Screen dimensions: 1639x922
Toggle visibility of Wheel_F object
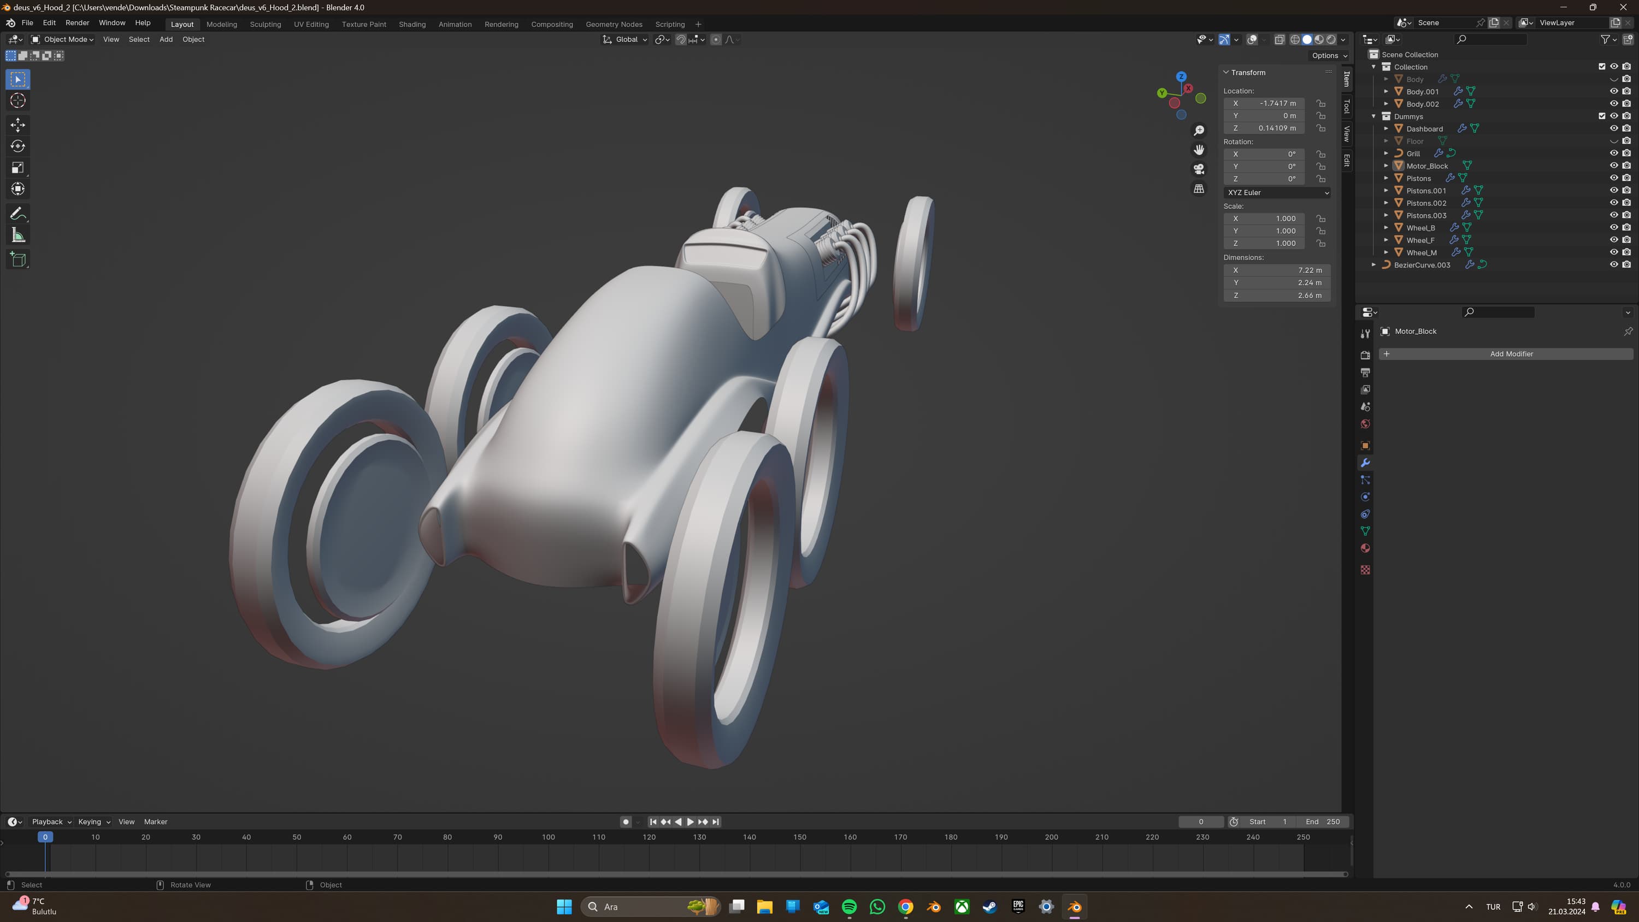click(1613, 240)
